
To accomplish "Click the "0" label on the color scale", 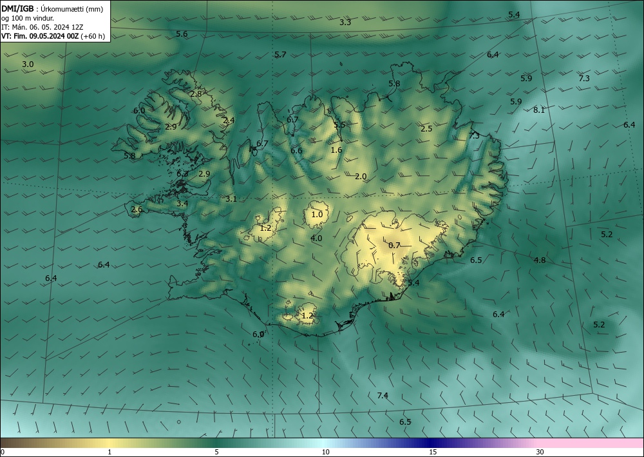I will [x=3, y=452].
